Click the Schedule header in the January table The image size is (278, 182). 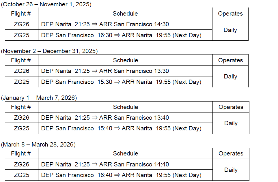pos(125,107)
